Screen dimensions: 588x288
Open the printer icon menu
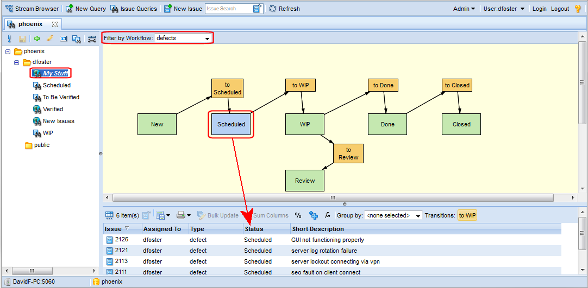coord(184,215)
